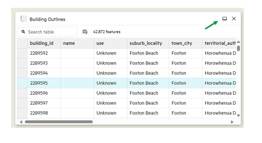Click the row selector for row 2289597
262x143 pixels.
(23, 103)
